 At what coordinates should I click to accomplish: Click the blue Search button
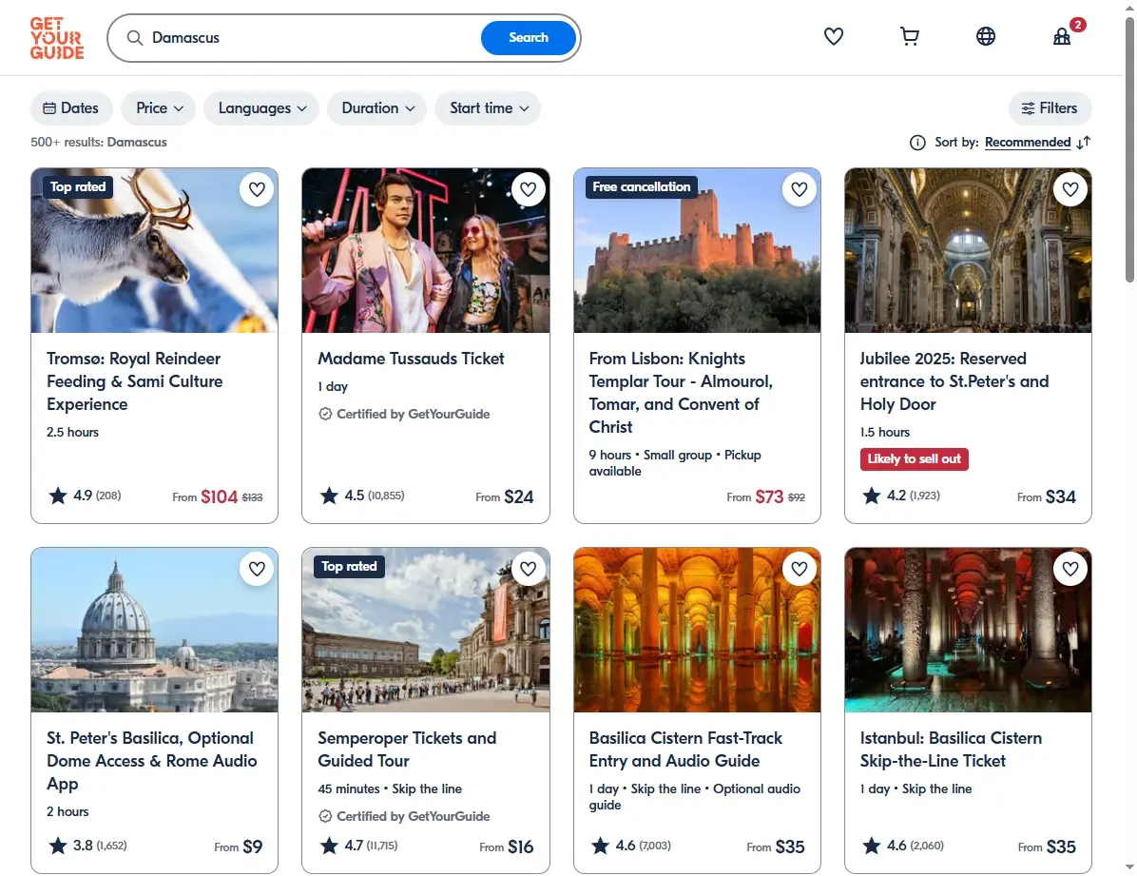pyautogui.click(x=529, y=38)
